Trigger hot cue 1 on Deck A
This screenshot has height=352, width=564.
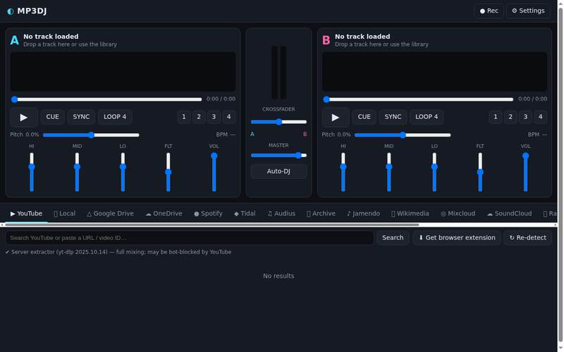tap(184, 117)
